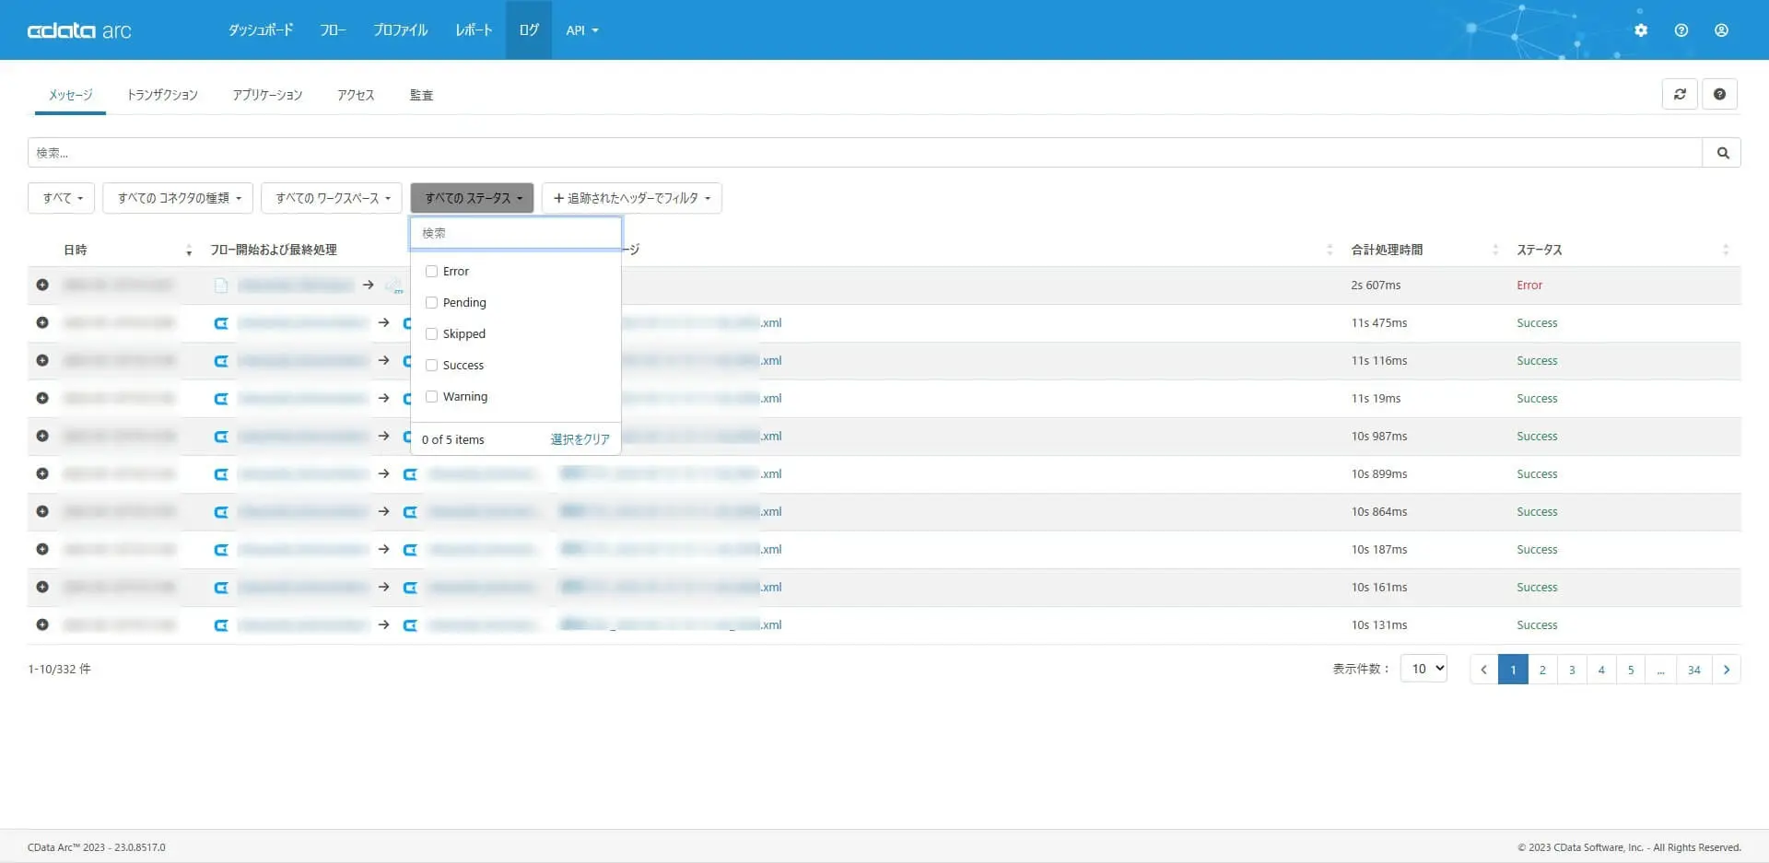Click the status filter search field
This screenshot has height=863, width=1769.
click(515, 233)
